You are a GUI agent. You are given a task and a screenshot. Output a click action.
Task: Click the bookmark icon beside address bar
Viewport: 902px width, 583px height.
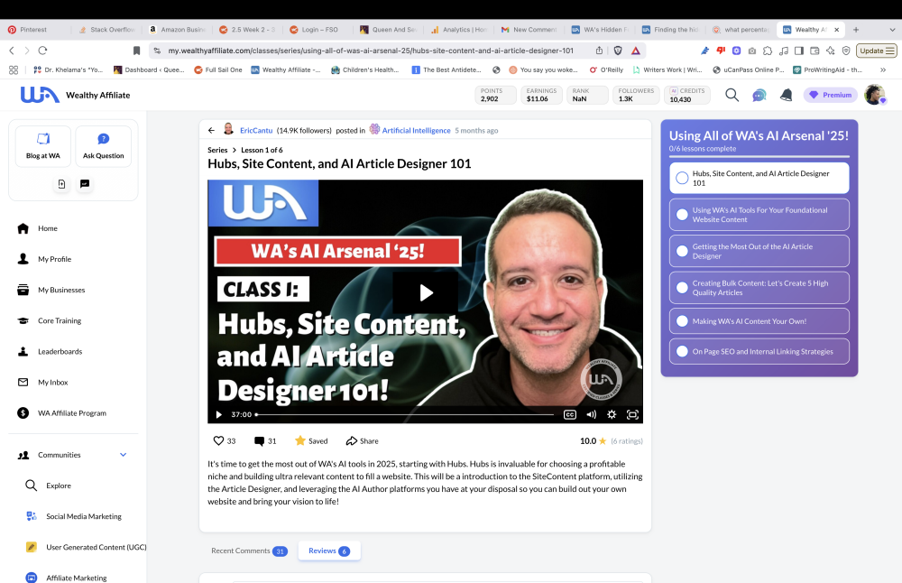click(x=136, y=51)
